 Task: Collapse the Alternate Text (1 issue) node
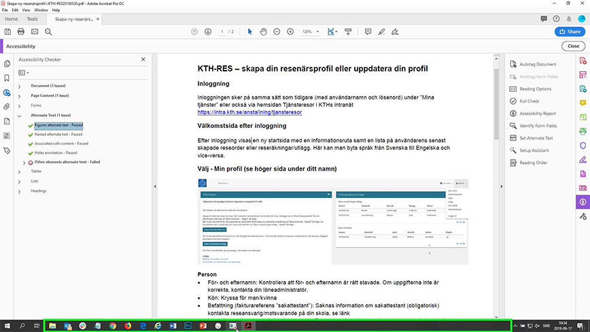19,116
